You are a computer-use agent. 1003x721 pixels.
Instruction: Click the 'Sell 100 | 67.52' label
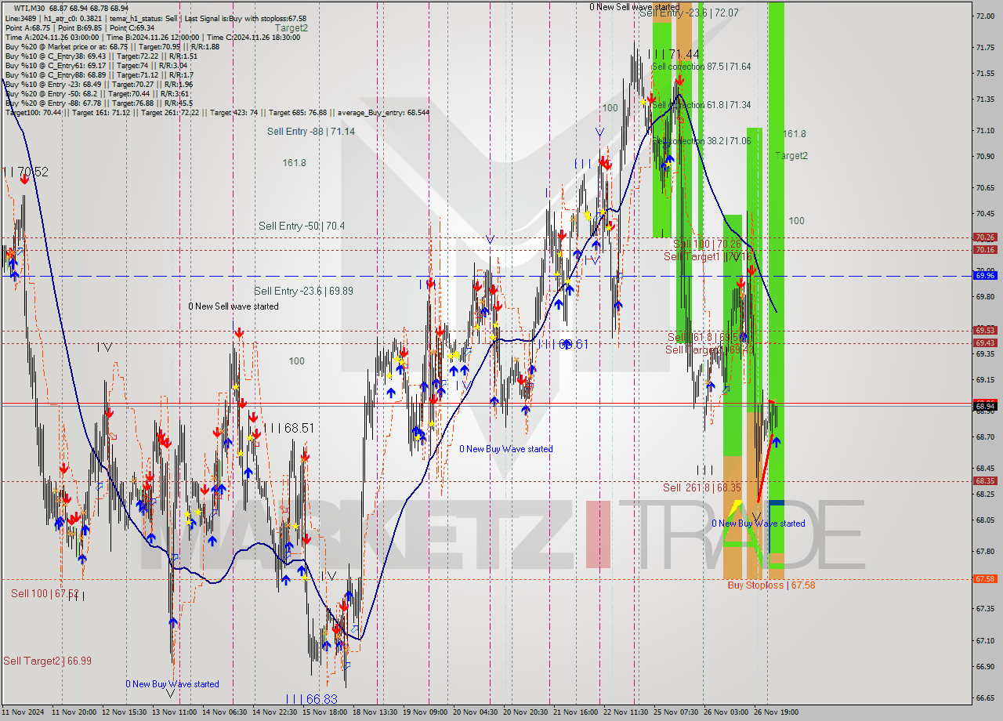pyautogui.click(x=45, y=593)
